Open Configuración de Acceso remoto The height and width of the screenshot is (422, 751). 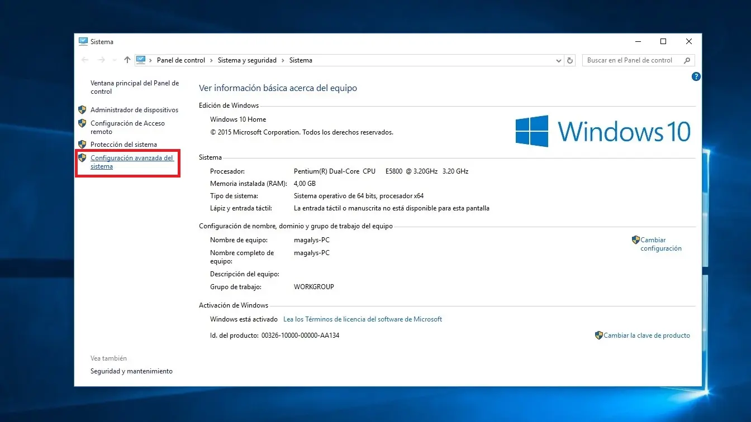click(x=127, y=127)
